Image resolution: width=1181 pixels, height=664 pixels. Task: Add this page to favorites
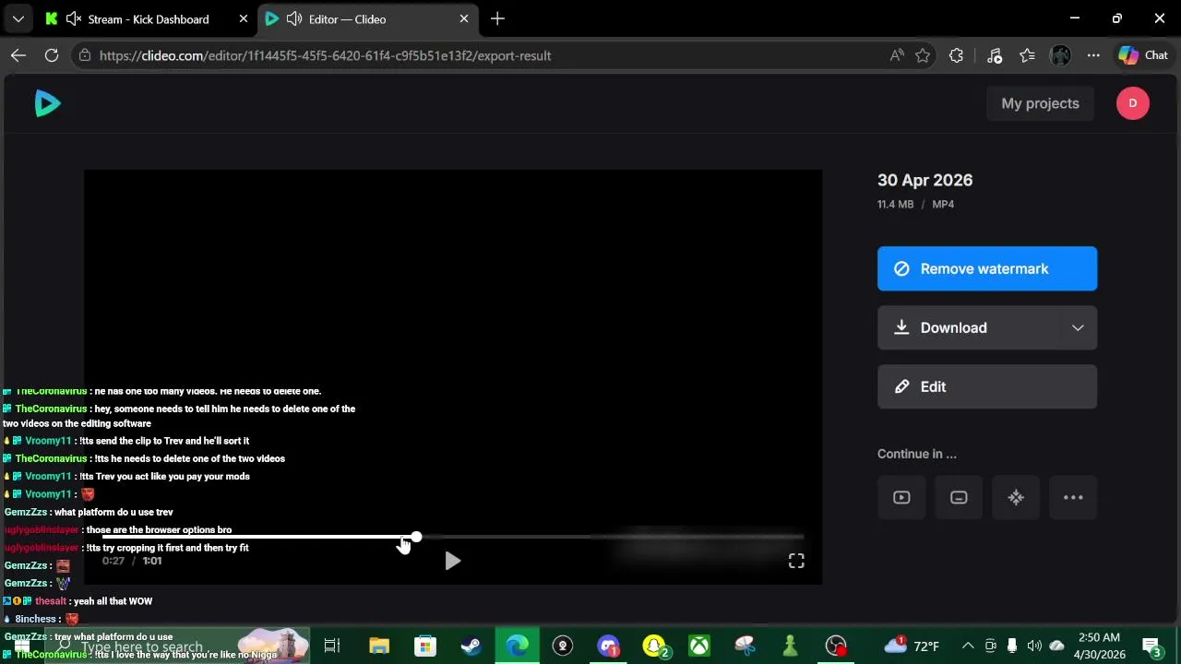click(x=923, y=55)
